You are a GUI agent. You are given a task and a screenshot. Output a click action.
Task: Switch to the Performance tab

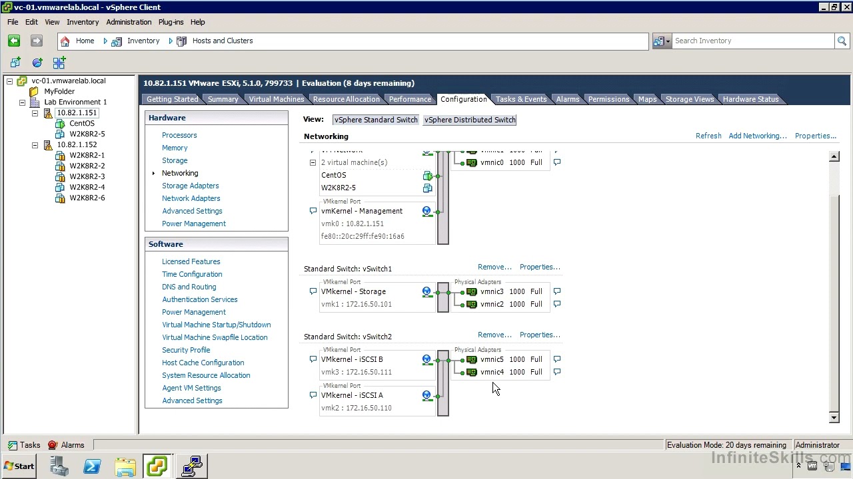coord(410,99)
